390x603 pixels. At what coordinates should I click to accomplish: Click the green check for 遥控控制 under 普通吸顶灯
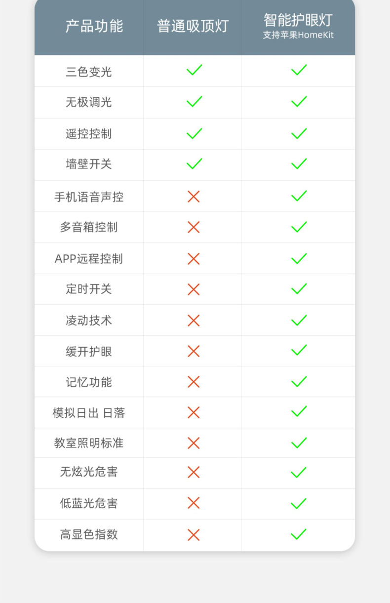pos(194,133)
